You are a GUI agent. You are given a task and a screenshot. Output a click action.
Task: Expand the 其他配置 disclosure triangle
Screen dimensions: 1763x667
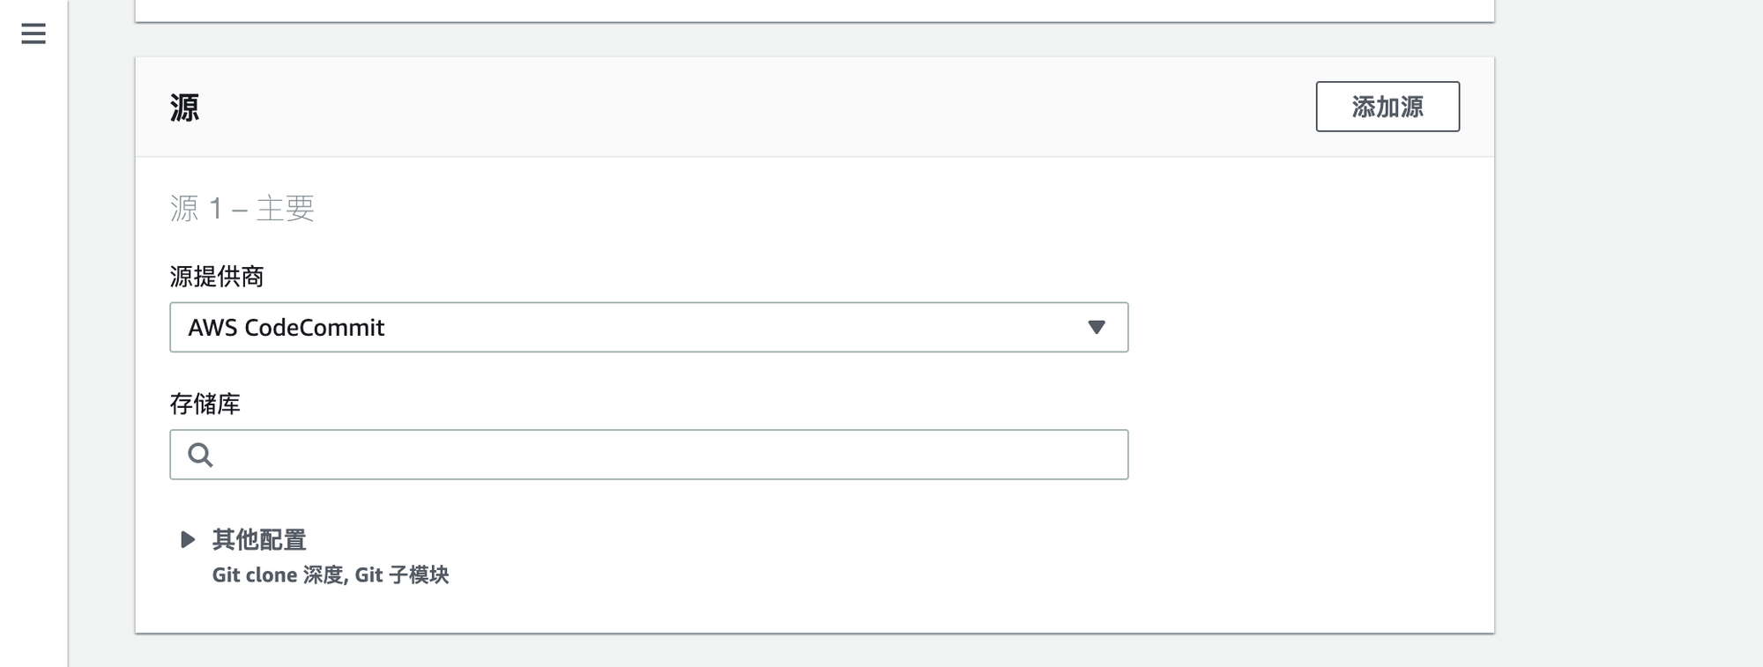coord(187,539)
